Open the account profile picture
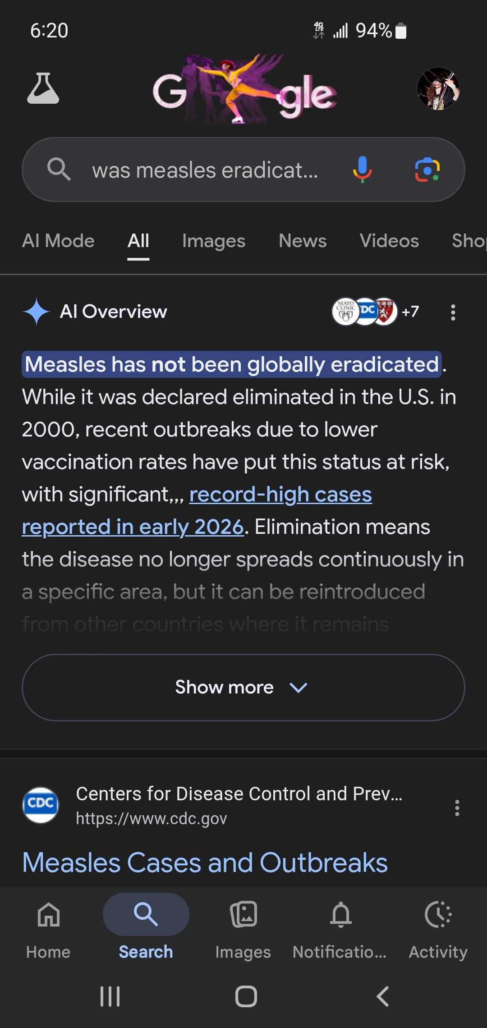The width and height of the screenshot is (487, 1028). click(x=438, y=89)
